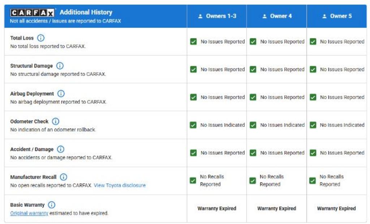Click Airbag Deployment green check for Owner 5
Image resolution: width=370 pixels, height=224 pixels.
coord(313,97)
